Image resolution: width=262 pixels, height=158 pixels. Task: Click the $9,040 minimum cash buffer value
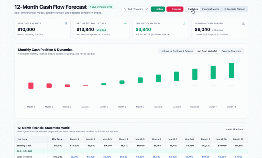202,29
